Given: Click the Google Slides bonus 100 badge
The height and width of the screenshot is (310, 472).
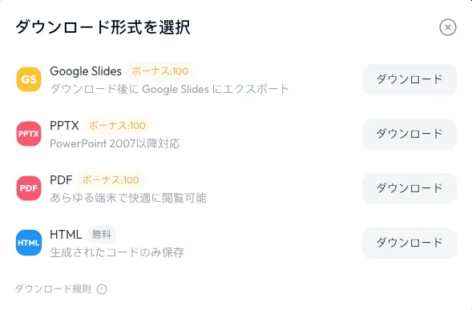Looking at the screenshot, I should point(159,71).
